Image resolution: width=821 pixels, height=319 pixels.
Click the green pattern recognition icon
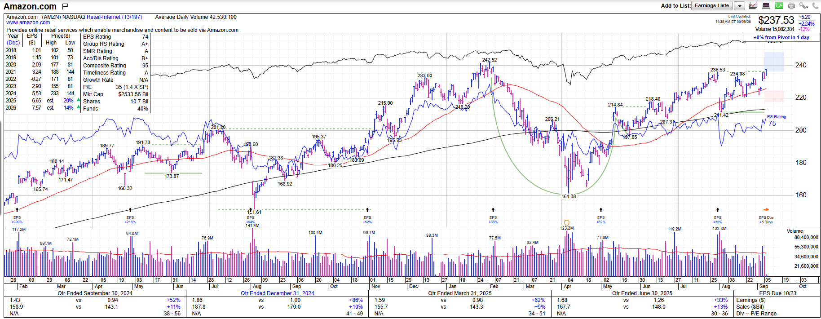tap(779, 6)
